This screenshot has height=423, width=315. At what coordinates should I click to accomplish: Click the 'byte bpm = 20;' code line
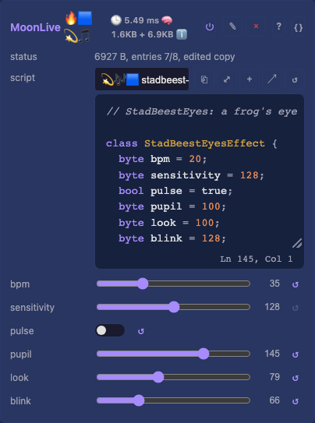[x=163, y=159]
